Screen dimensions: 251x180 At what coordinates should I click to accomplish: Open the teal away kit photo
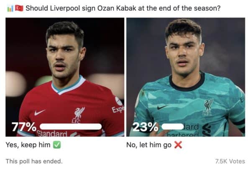[x=186, y=77]
